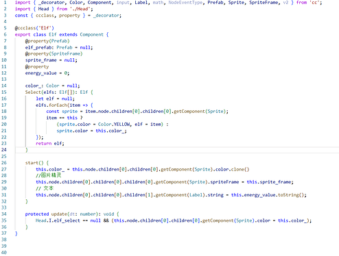Viewport: 339px width, 256px height.
Task: Click line number 1 in the gutter
Action: click(x=5, y=3)
